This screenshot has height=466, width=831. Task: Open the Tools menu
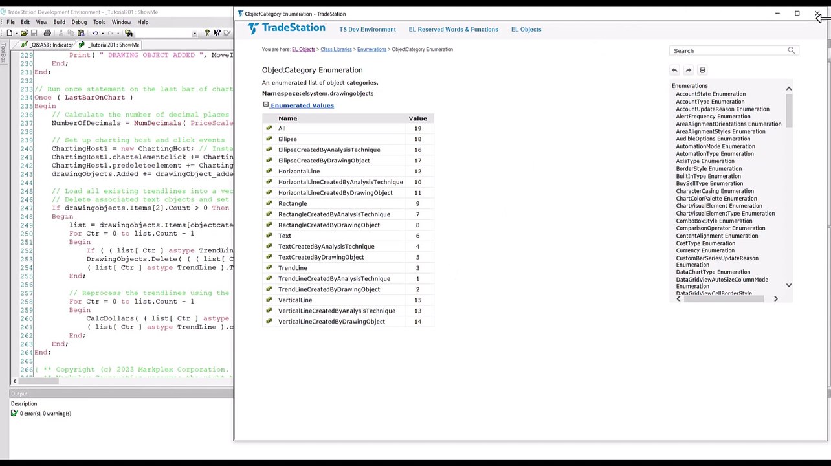[99, 22]
